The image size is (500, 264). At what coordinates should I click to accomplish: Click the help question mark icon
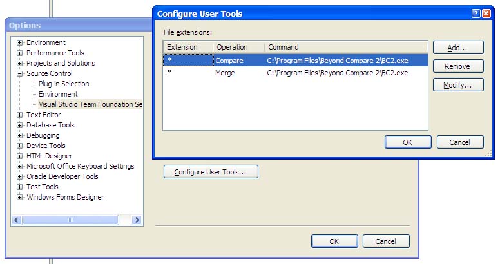[x=476, y=14]
